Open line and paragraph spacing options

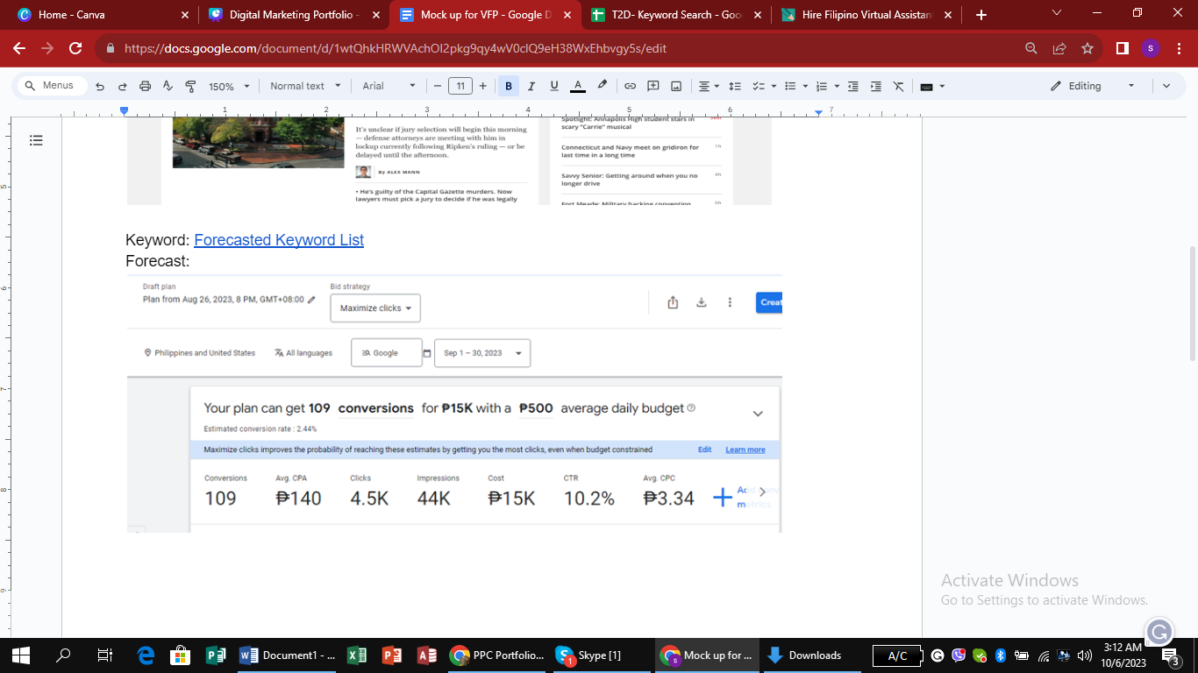coord(735,86)
